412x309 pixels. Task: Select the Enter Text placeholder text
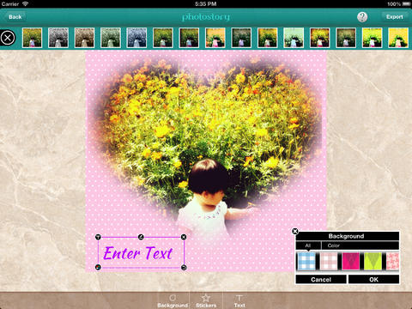click(138, 253)
